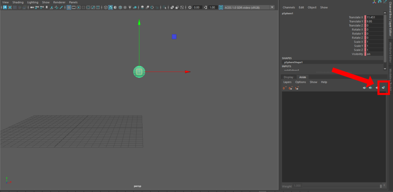This screenshot has height=192, width=393.
Task: Click the exposure aperture icon
Action: pyautogui.click(x=190, y=8)
